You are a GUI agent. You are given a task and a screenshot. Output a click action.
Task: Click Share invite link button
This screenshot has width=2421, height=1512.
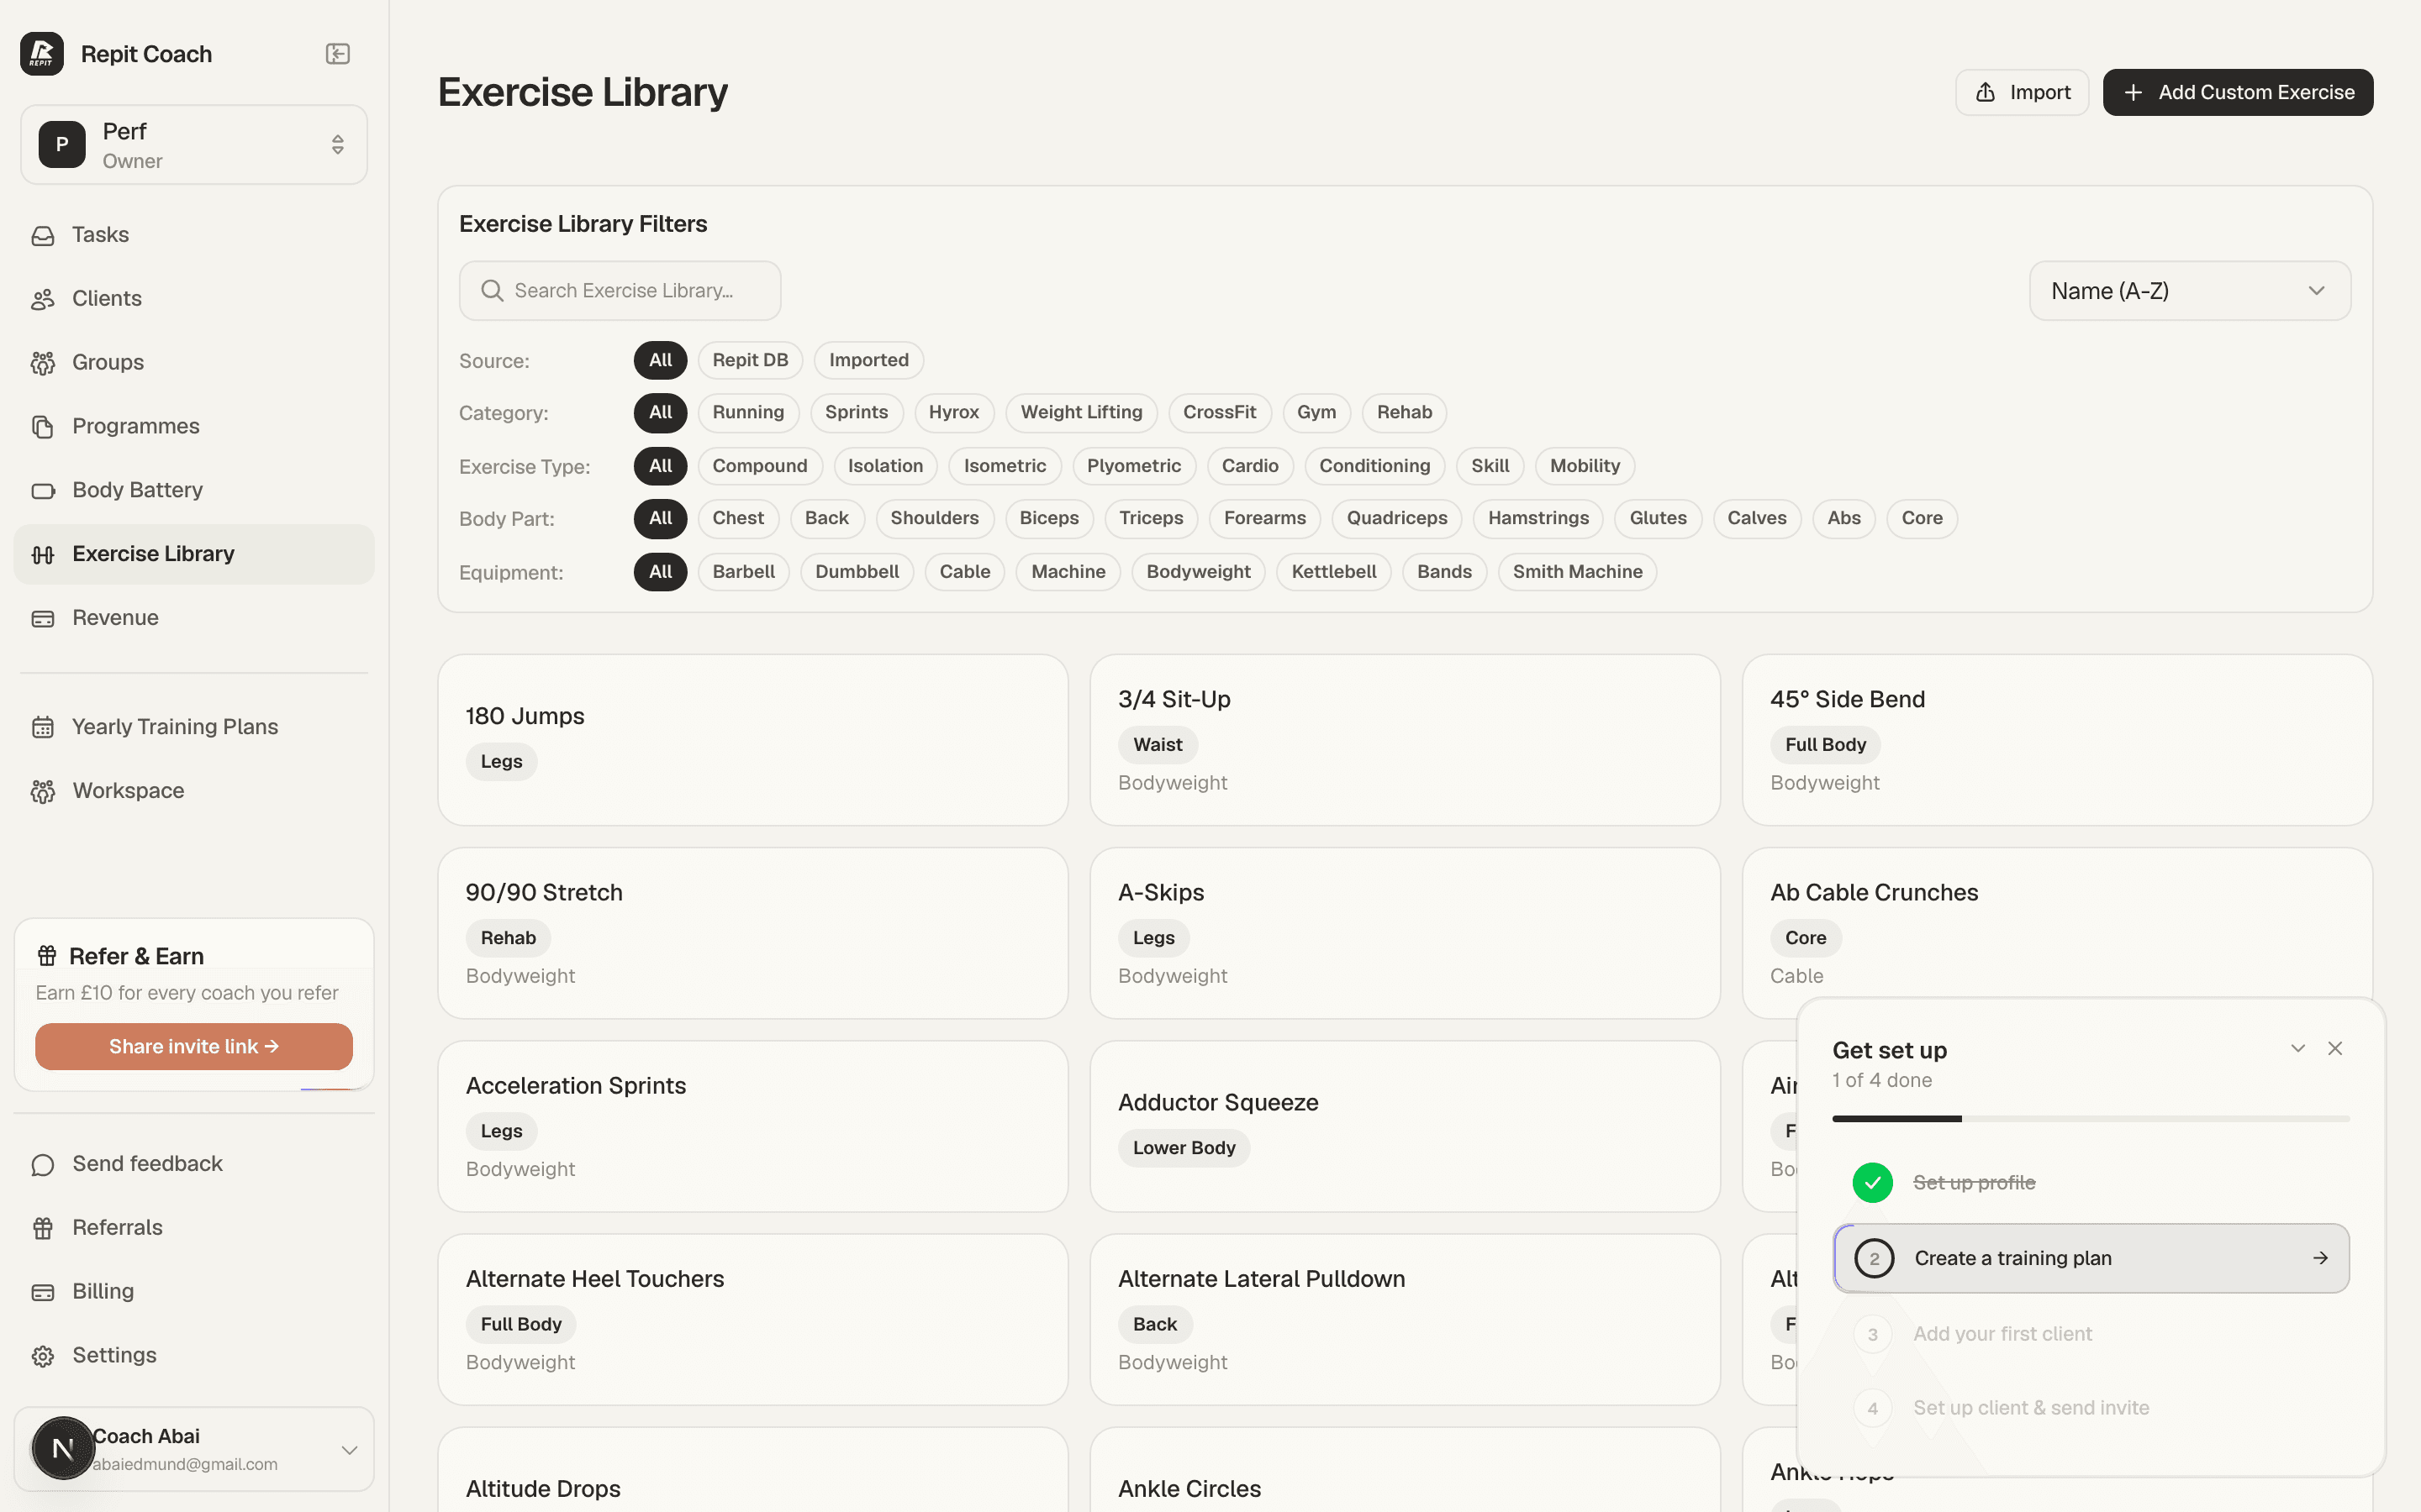194,1046
